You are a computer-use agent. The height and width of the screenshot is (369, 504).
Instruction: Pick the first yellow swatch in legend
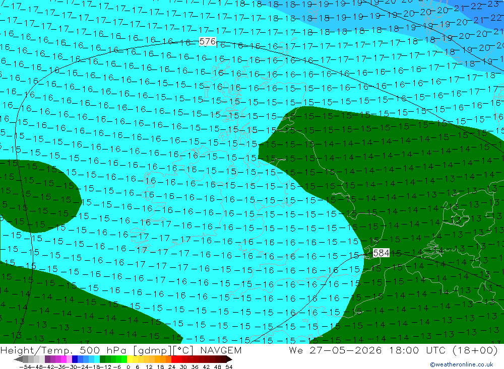pyautogui.click(x=130, y=359)
